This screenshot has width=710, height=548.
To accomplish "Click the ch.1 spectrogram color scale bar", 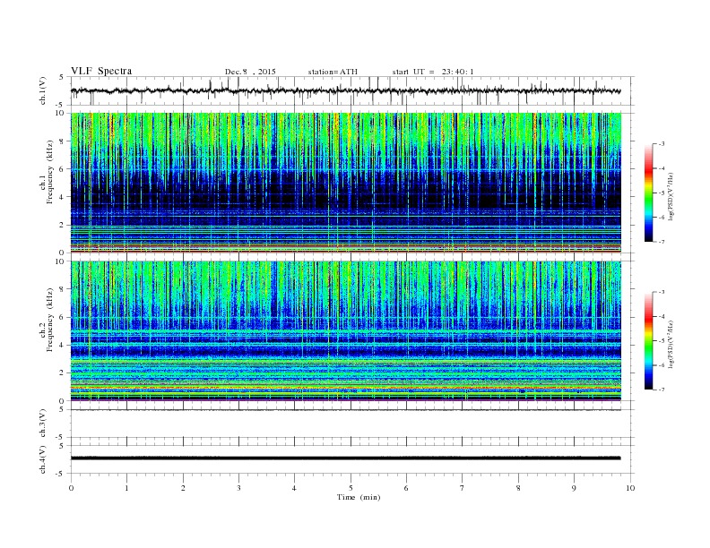I will (648, 193).
